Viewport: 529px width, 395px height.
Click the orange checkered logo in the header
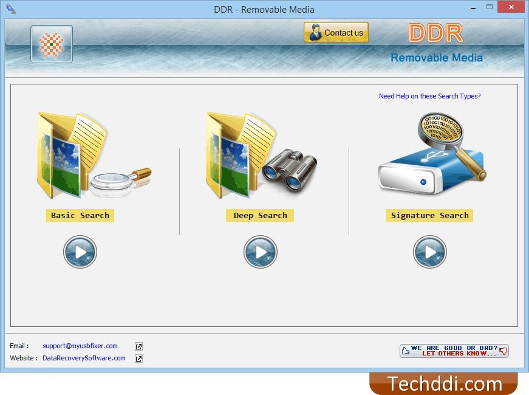point(51,44)
